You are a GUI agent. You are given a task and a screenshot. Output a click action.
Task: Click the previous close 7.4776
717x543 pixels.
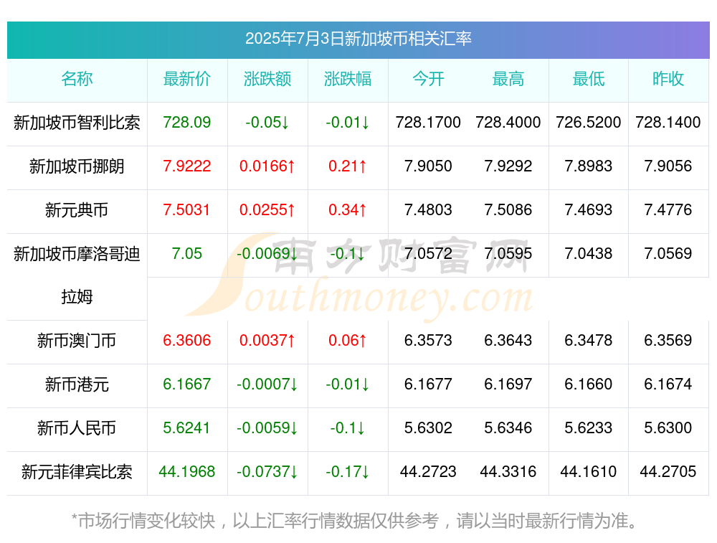click(x=668, y=210)
